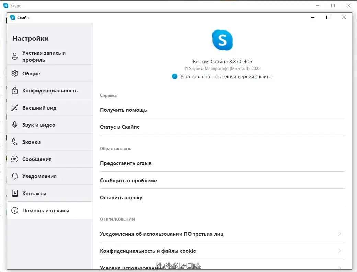Open the Уведомления section

tap(50, 176)
